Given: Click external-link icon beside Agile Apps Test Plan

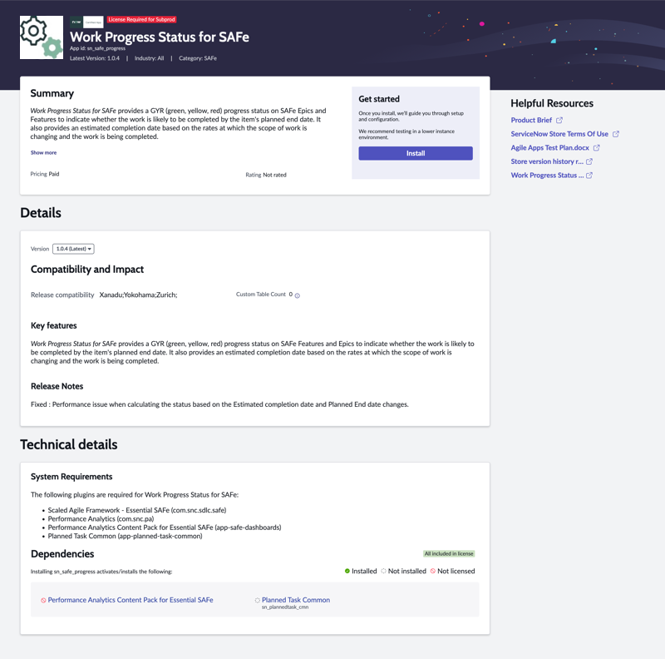Looking at the screenshot, I should coord(596,148).
